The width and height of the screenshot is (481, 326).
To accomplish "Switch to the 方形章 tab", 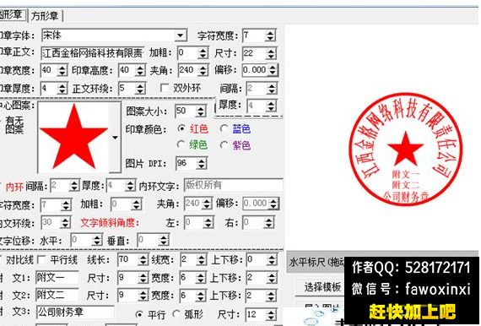I will tap(45, 15).
